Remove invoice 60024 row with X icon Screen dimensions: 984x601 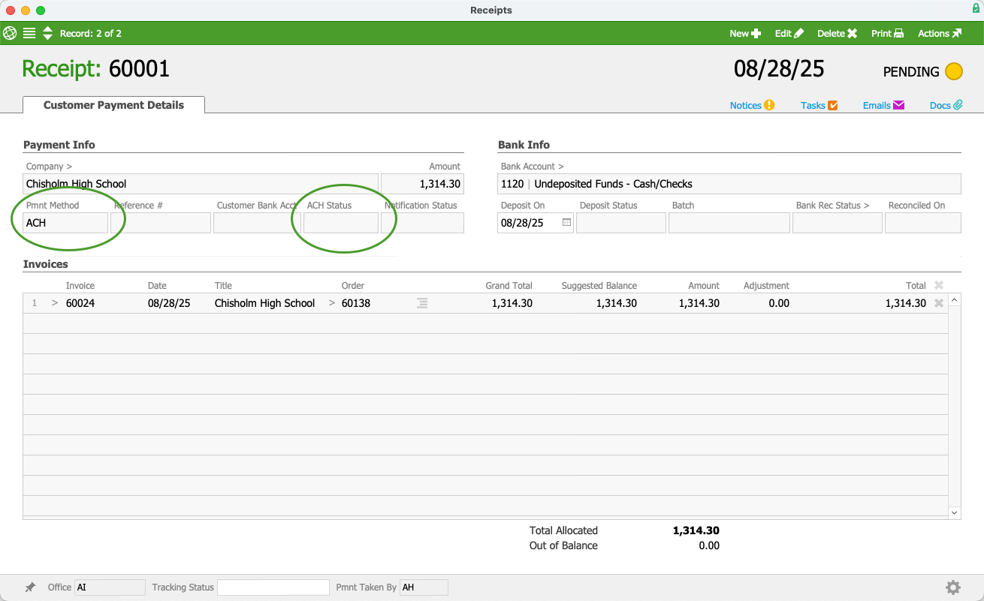tap(939, 303)
